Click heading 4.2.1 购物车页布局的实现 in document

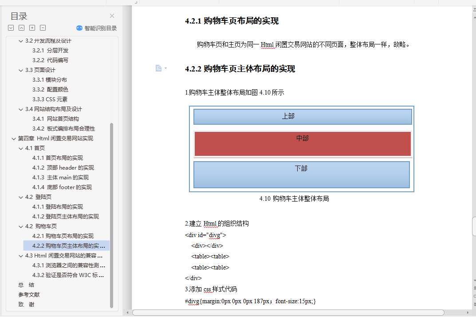click(x=232, y=21)
